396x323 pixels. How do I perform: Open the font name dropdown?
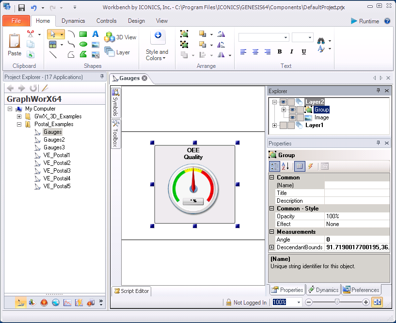286,37
